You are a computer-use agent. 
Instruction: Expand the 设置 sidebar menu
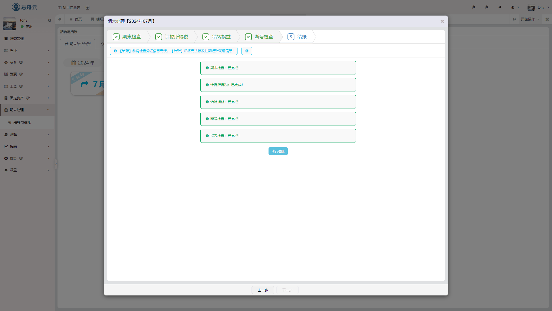[27, 170]
